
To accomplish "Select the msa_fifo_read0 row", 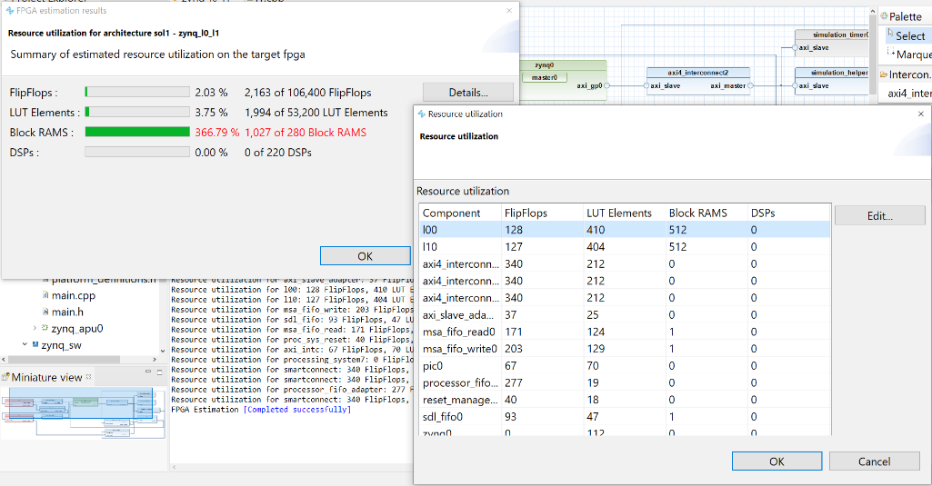I will click(625, 332).
